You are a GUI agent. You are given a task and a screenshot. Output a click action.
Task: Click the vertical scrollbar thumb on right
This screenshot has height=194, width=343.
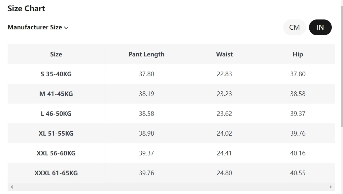342,66
